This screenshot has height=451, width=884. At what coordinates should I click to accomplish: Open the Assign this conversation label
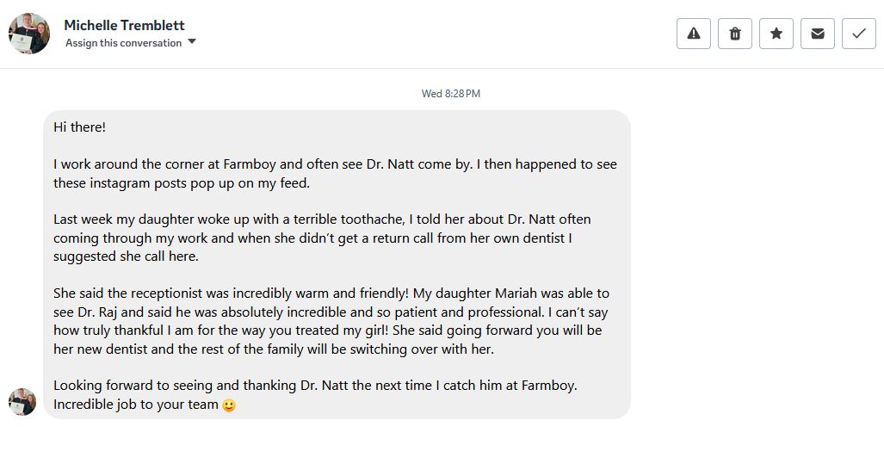[123, 43]
